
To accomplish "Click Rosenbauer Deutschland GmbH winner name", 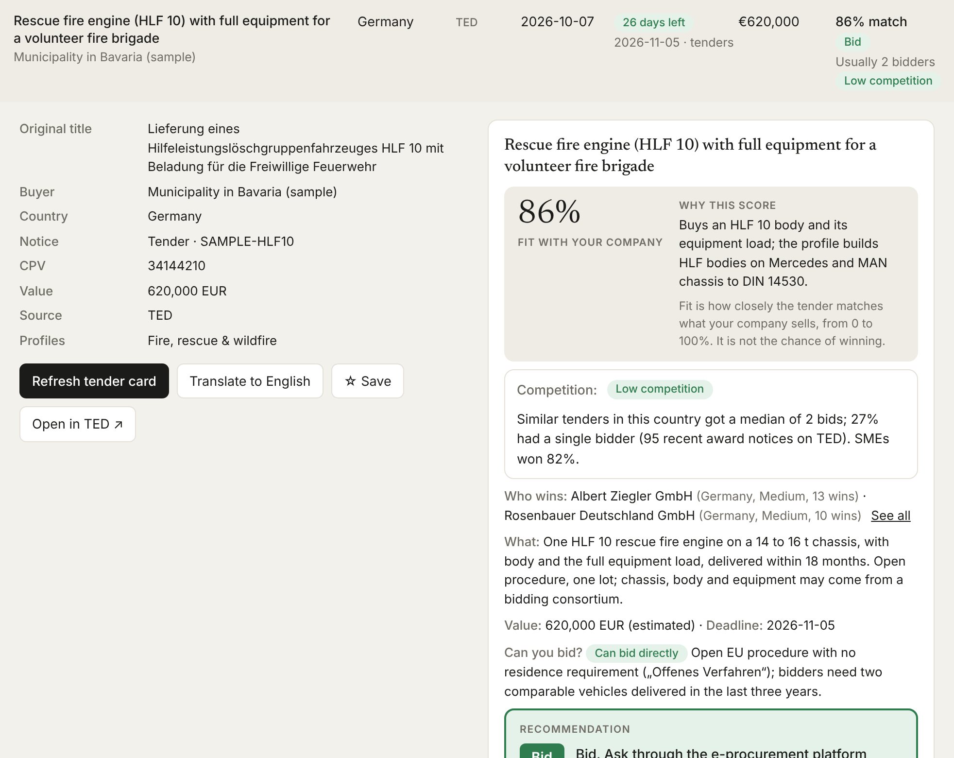I will coord(599,516).
